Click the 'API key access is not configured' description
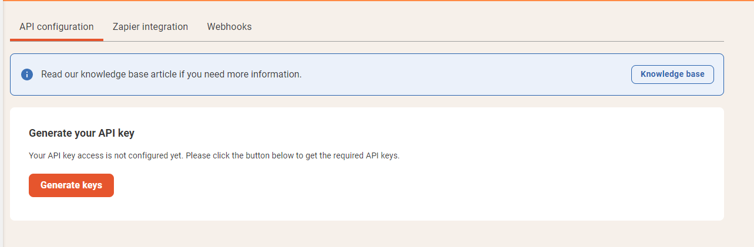 tap(214, 156)
